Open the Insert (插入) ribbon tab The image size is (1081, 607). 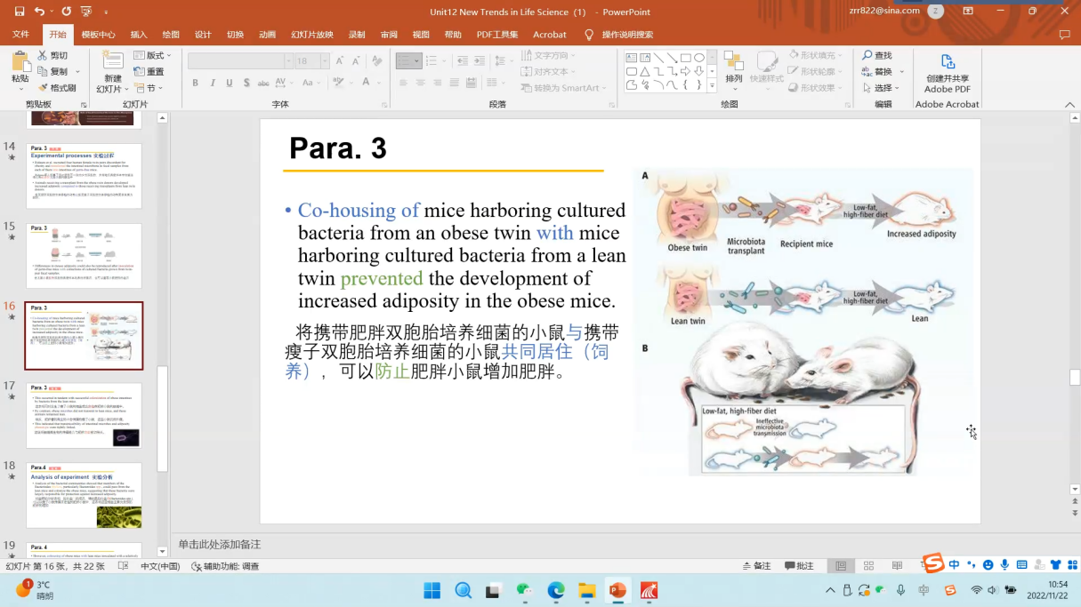click(139, 35)
